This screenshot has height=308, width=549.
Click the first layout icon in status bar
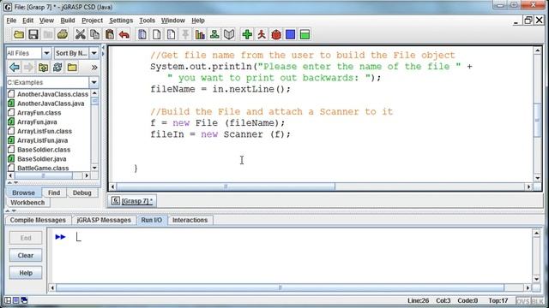click(x=8, y=300)
